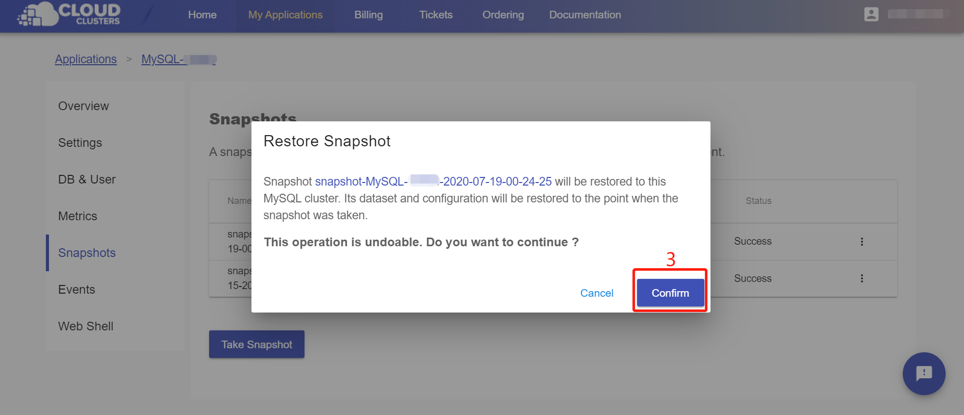Follow the MySQL breadcrumb link
The height and width of the screenshot is (415, 964).
click(179, 59)
